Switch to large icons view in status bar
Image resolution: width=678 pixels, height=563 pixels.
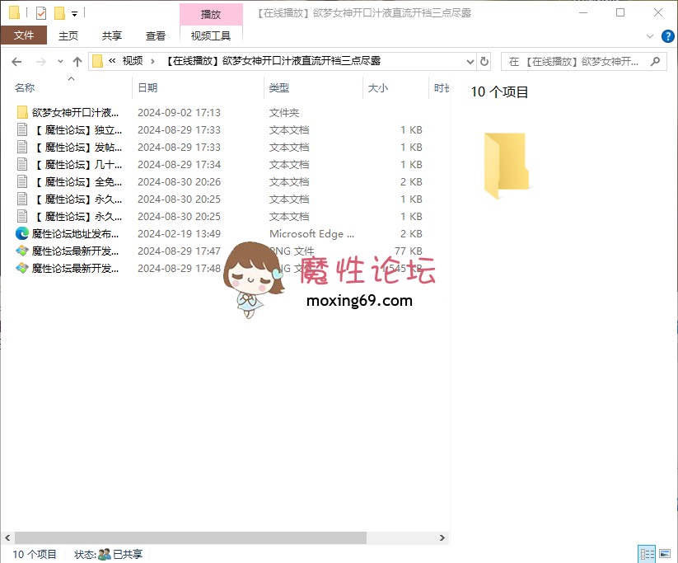click(666, 554)
